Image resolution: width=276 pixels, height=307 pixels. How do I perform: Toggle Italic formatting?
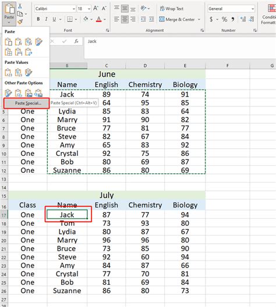[x=46, y=19]
